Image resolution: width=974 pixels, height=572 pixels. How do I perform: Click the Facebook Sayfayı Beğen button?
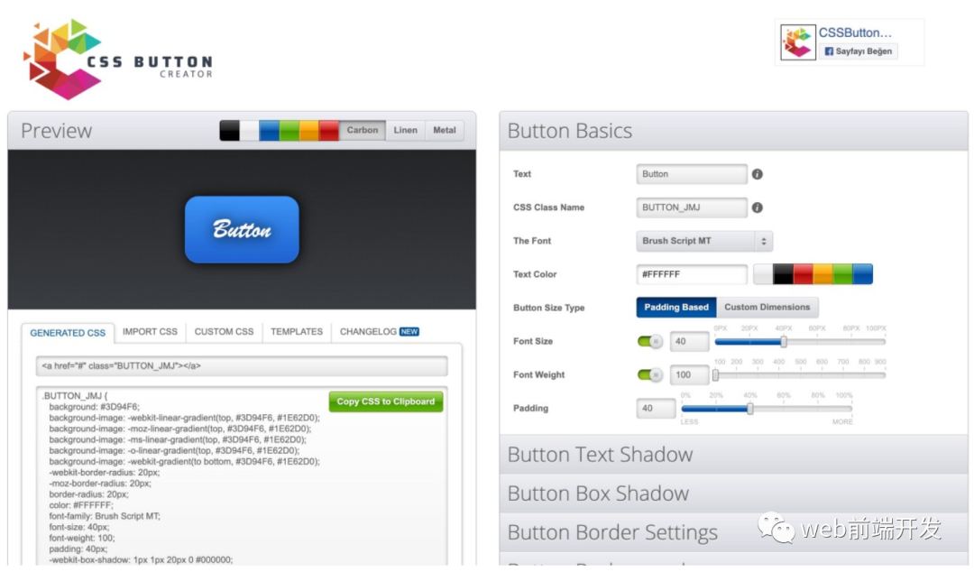tap(858, 51)
